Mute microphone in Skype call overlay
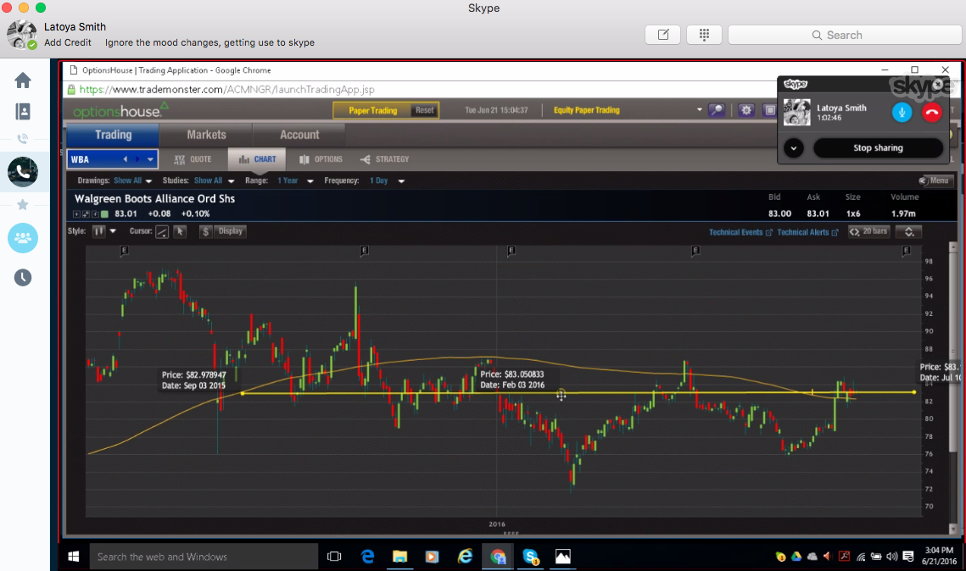The height and width of the screenshot is (571, 966). (902, 112)
